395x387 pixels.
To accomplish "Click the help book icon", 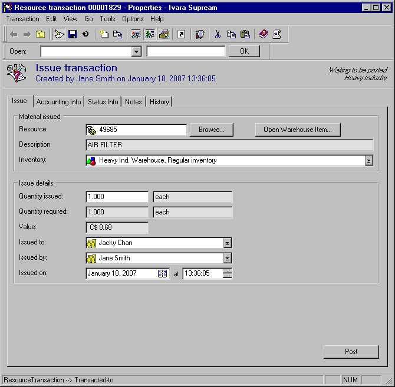I will click(x=263, y=34).
